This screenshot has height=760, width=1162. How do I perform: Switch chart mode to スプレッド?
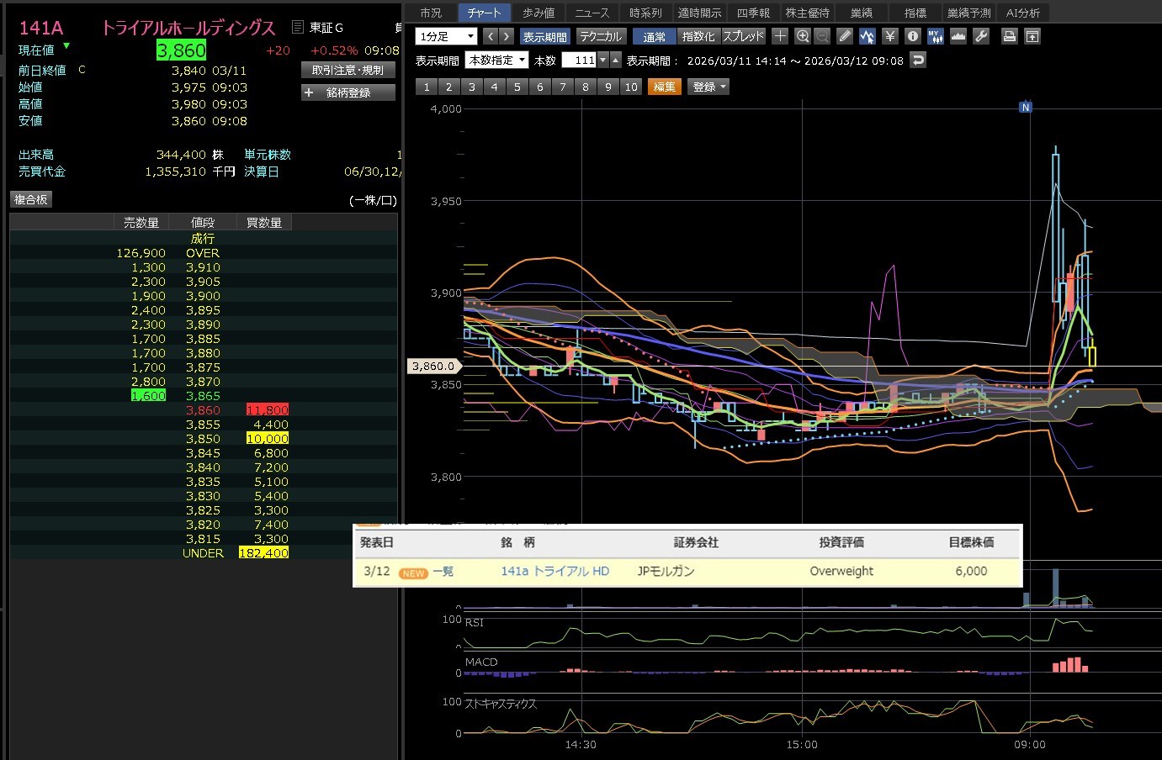point(744,37)
